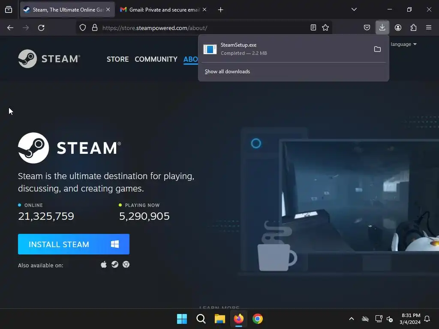Reload the current Steam page

pos(41,28)
